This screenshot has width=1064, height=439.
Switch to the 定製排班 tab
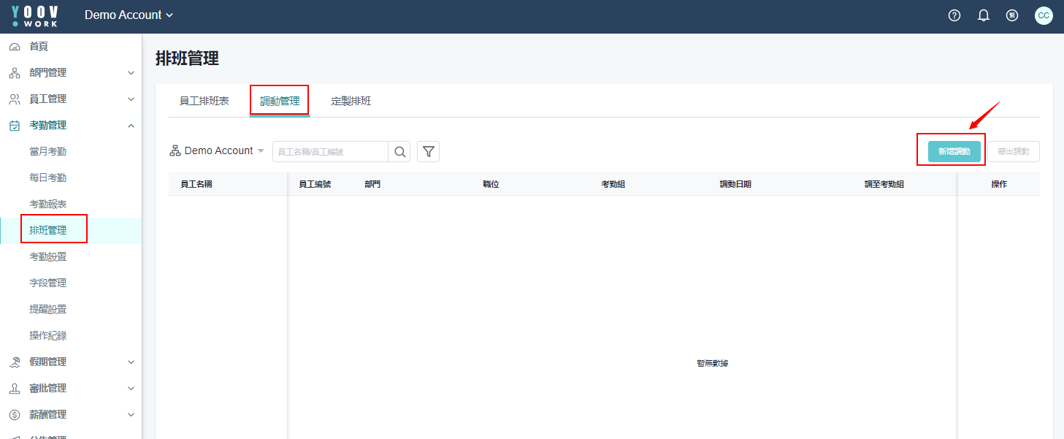(351, 102)
